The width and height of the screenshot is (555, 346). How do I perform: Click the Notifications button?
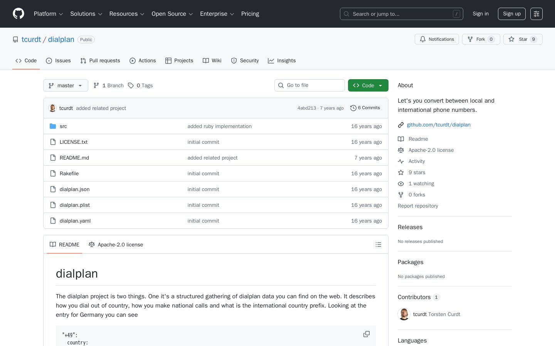tap(437, 39)
